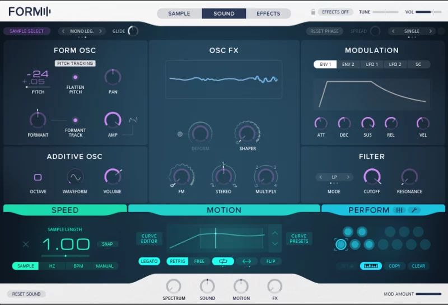
Task: Click the amp modulation curve icon
Action: [x=133, y=120]
